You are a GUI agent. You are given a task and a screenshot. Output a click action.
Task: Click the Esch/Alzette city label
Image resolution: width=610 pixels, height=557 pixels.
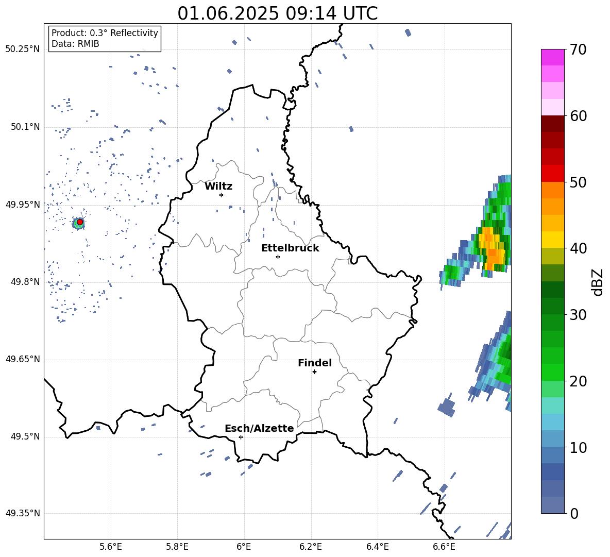tap(259, 428)
